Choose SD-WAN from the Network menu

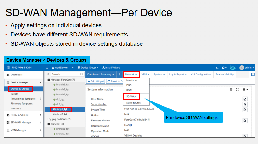[x=131, y=96]
